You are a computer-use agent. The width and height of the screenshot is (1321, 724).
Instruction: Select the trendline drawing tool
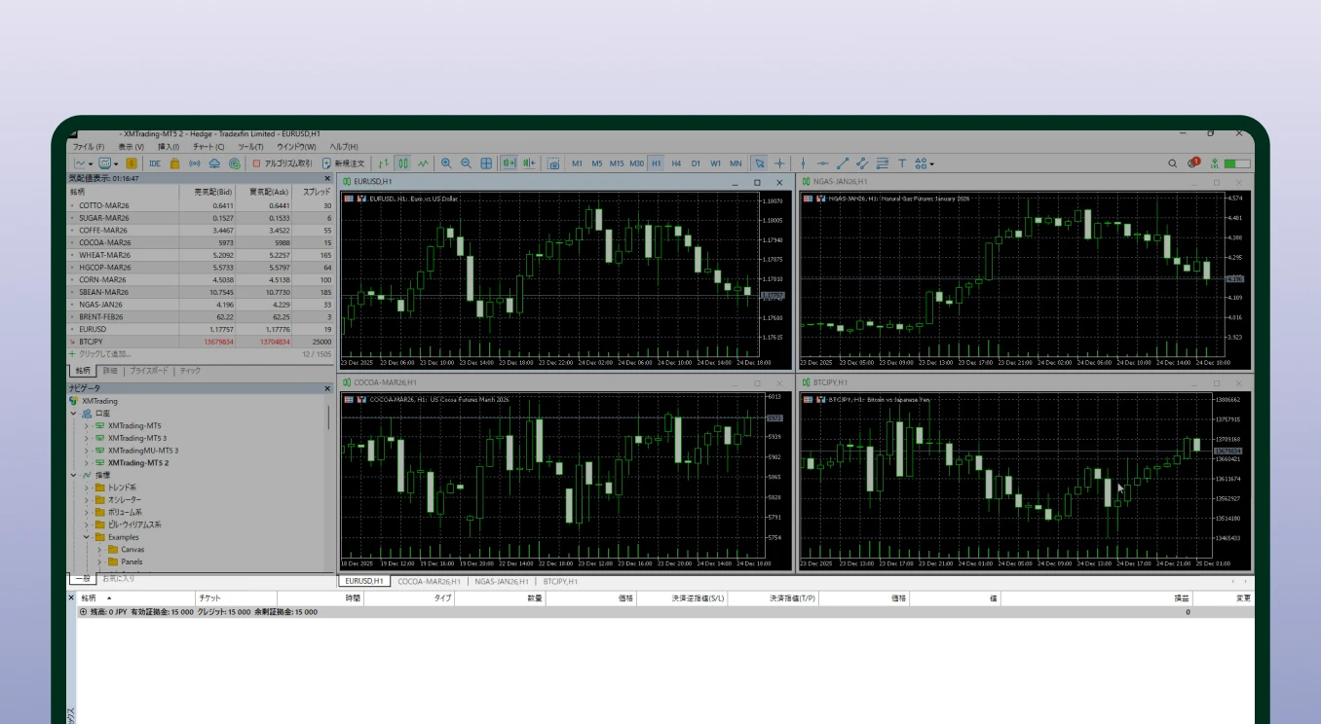843,163
